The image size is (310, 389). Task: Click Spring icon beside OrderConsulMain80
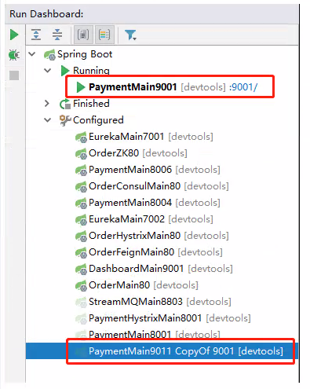[81, 187]
